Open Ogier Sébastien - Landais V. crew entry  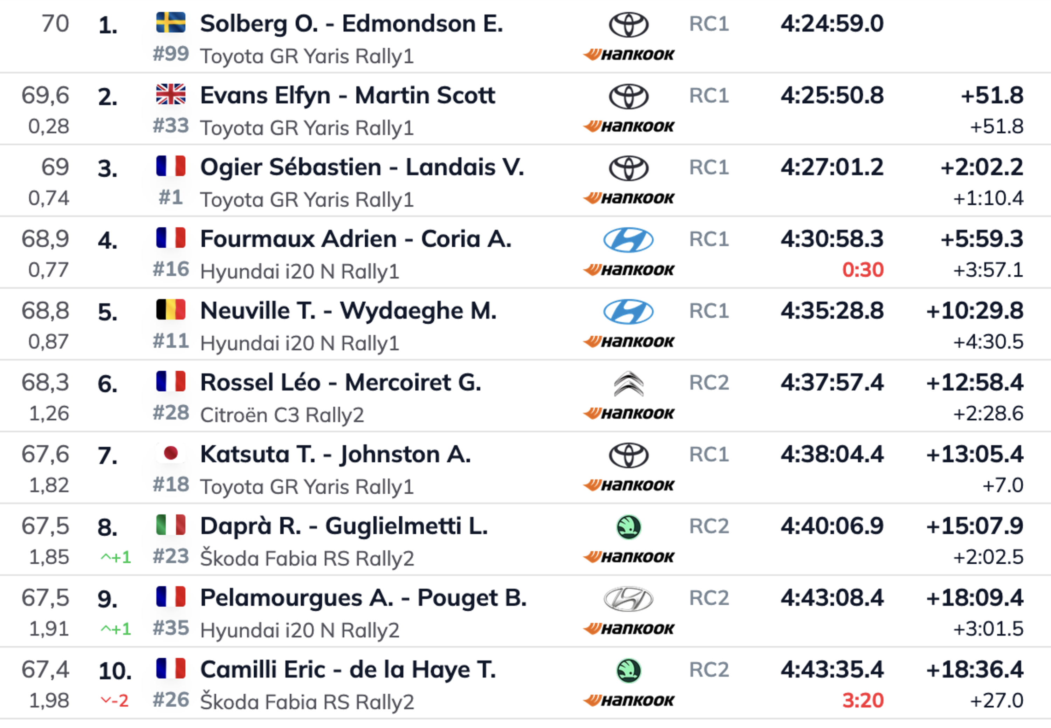362,167
